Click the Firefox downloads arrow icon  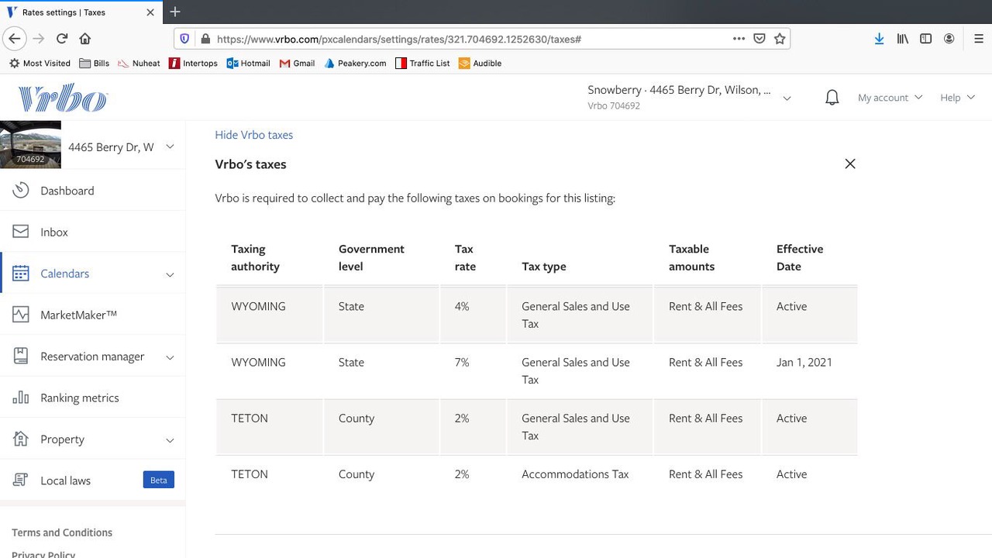point(879,39)
